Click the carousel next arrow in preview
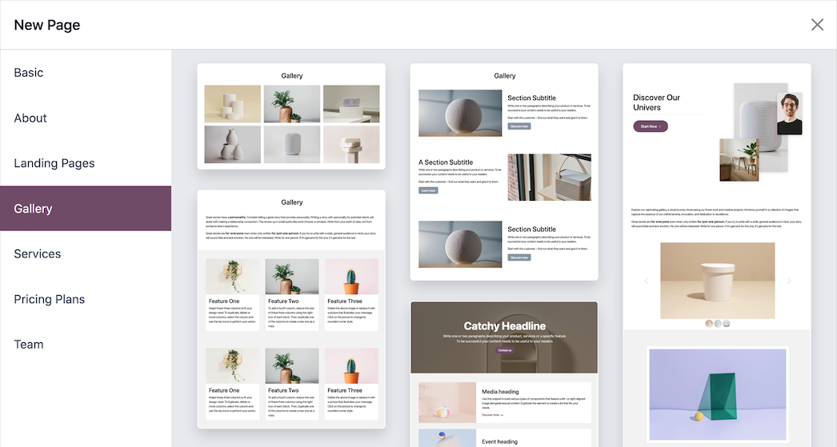 (x=789, y=281)
